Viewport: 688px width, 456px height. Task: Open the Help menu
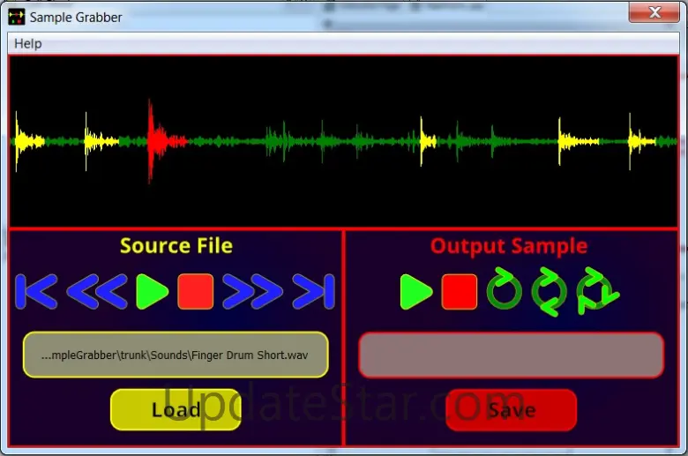(x=28, y=43)
